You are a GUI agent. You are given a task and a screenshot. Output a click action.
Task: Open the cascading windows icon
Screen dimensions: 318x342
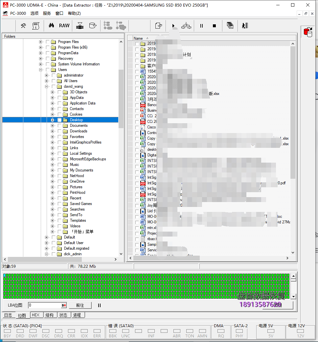[230, 26]
